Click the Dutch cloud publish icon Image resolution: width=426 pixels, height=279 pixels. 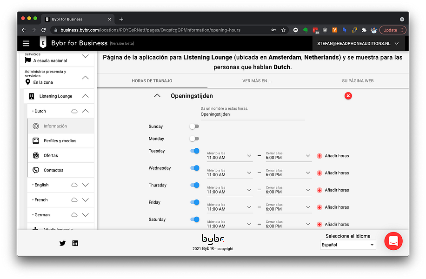tap(74, 111)
